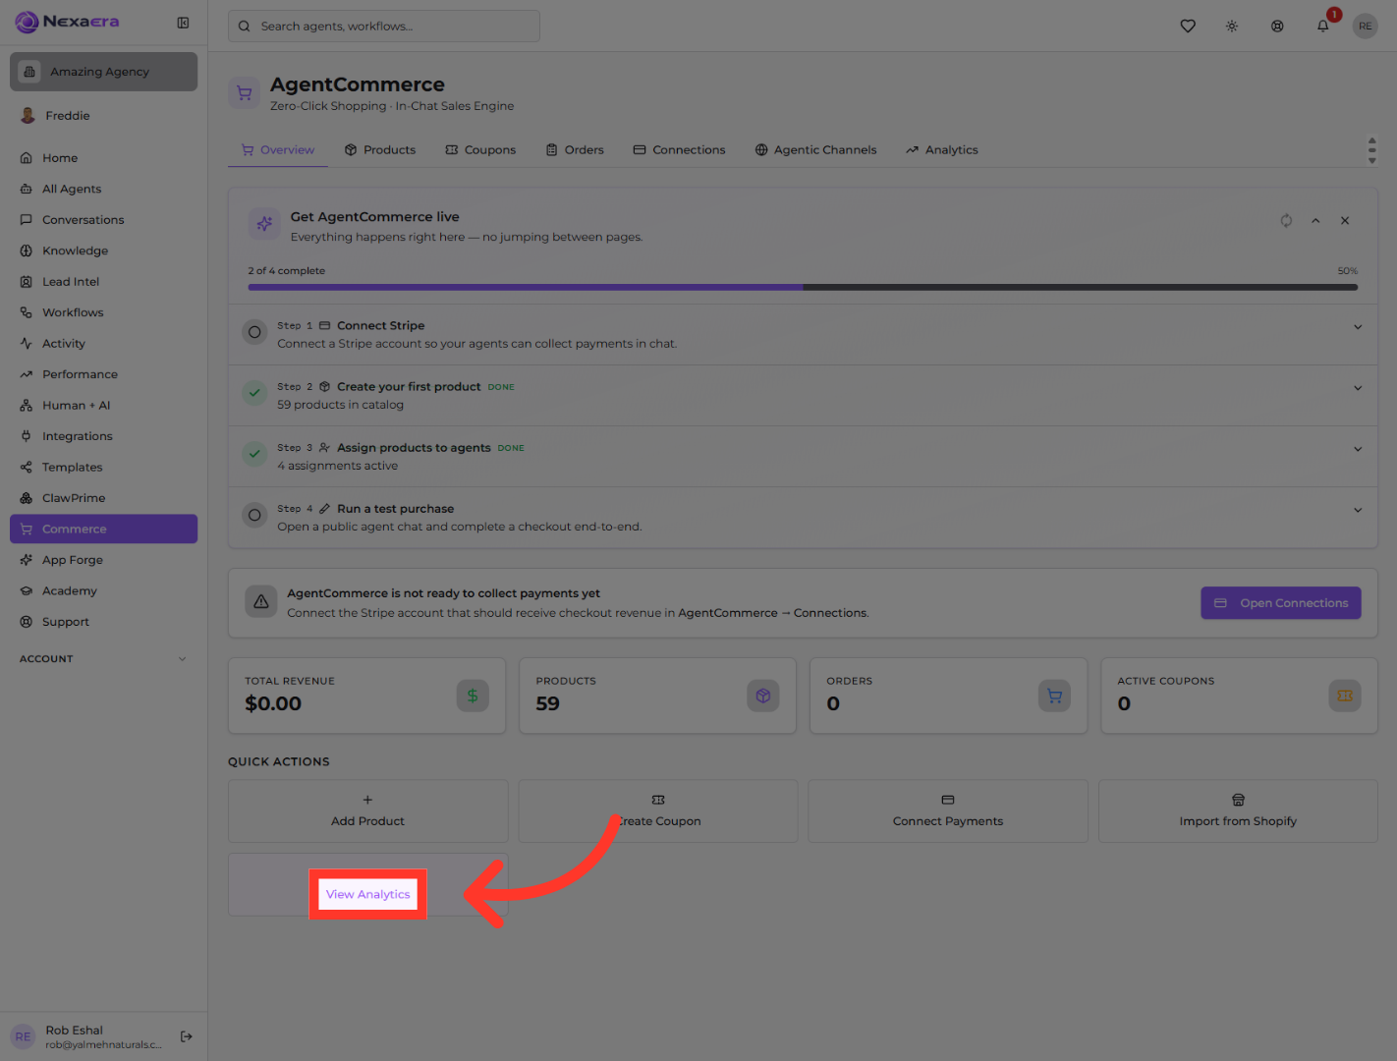Dismiss the Get AgentCommerce live panel
The height and width of the screenshot is (1061, 1397).
(1345, 220)
